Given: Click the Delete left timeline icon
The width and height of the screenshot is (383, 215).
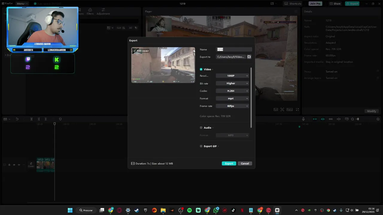Looking at the screenshot, I should point(39,119).
